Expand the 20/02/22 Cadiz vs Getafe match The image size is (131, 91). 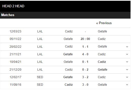tap(127, 47)
